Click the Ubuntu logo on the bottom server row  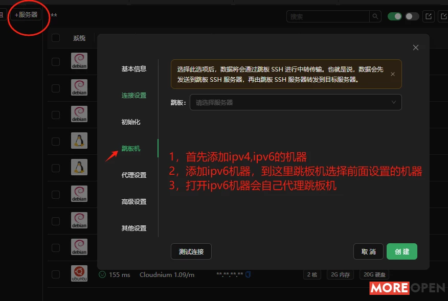coord(79,273)
